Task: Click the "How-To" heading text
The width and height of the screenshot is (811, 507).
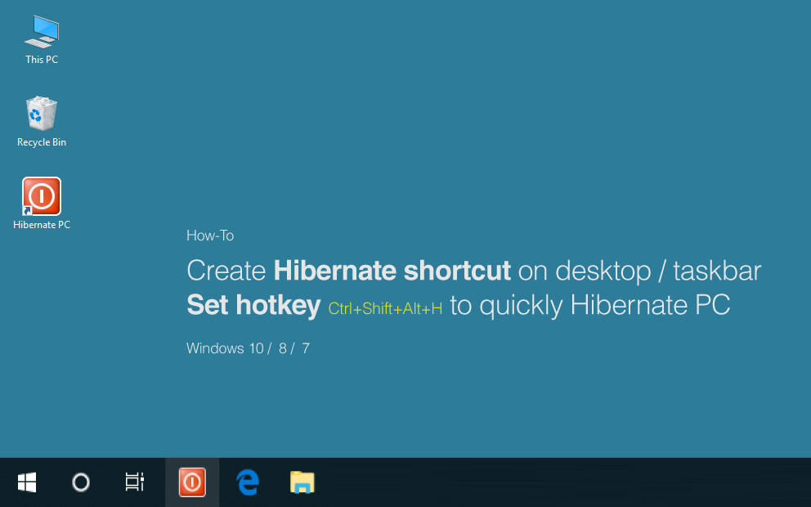Action: (x=209, y=236)
